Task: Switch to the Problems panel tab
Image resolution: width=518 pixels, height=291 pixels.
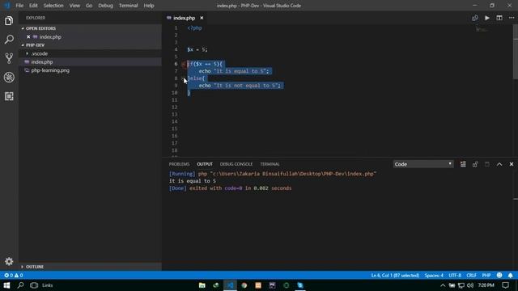Action: click(179, 164)
